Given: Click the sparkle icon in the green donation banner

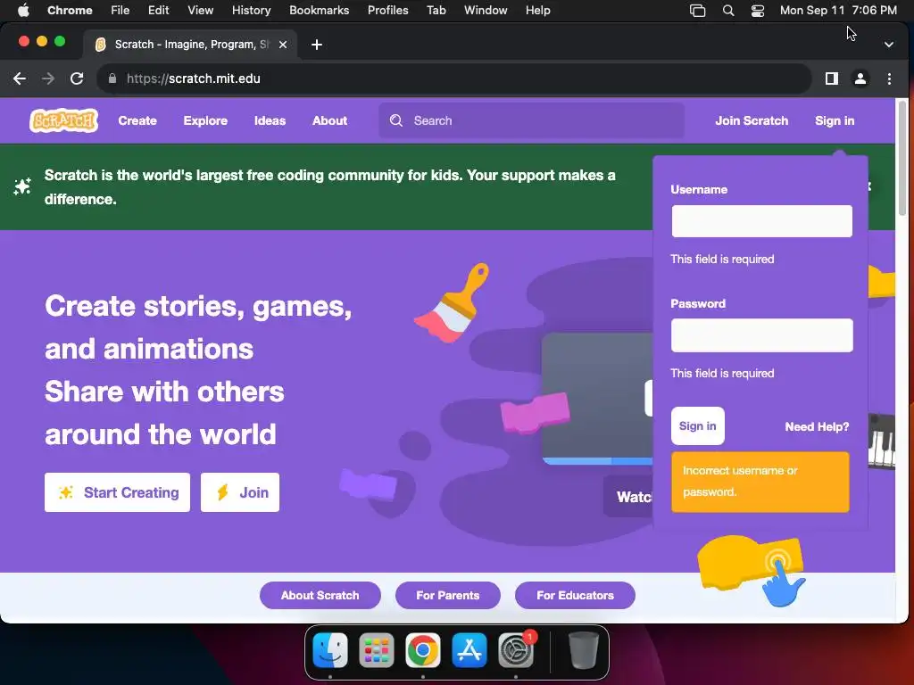Looking at the screenshot, I should click(22, 186).
